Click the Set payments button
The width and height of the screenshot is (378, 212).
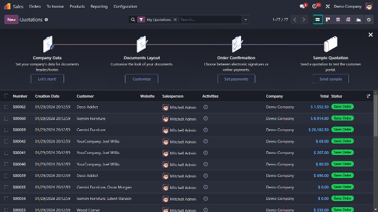coord(236,79)
